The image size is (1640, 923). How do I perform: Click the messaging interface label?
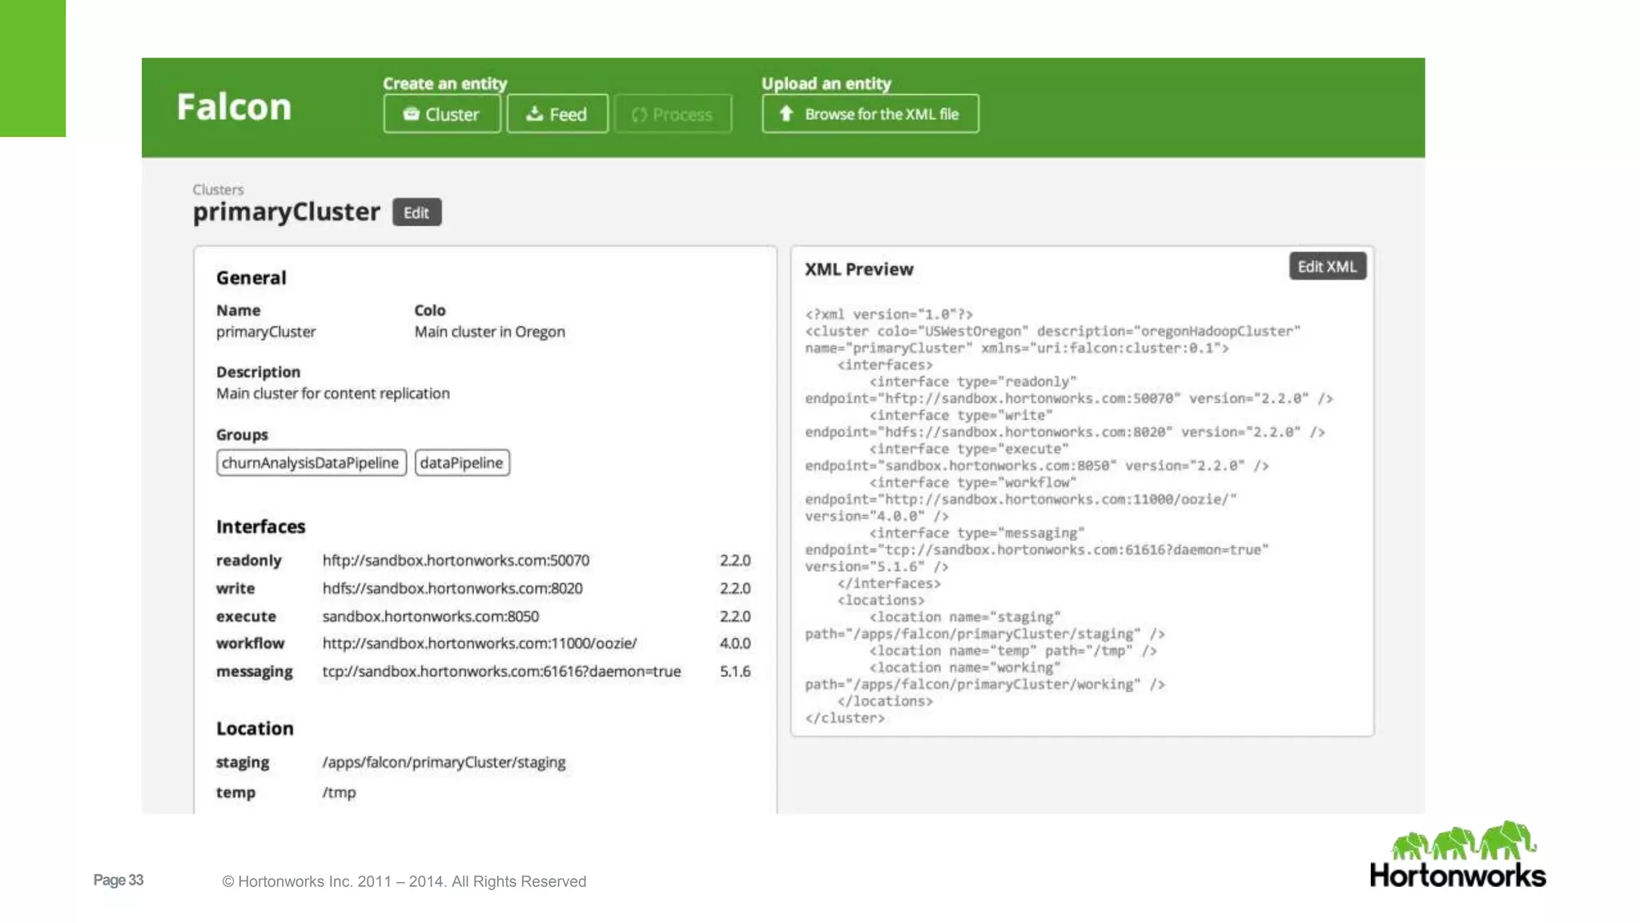point(254,671)
